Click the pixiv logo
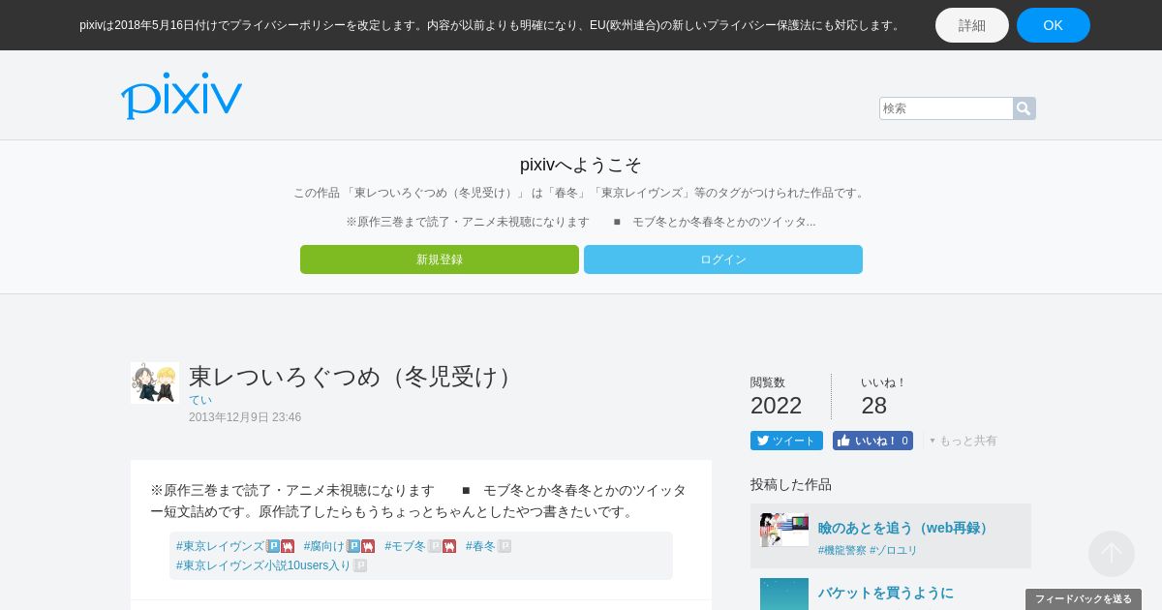 click(x=181, y=96)
